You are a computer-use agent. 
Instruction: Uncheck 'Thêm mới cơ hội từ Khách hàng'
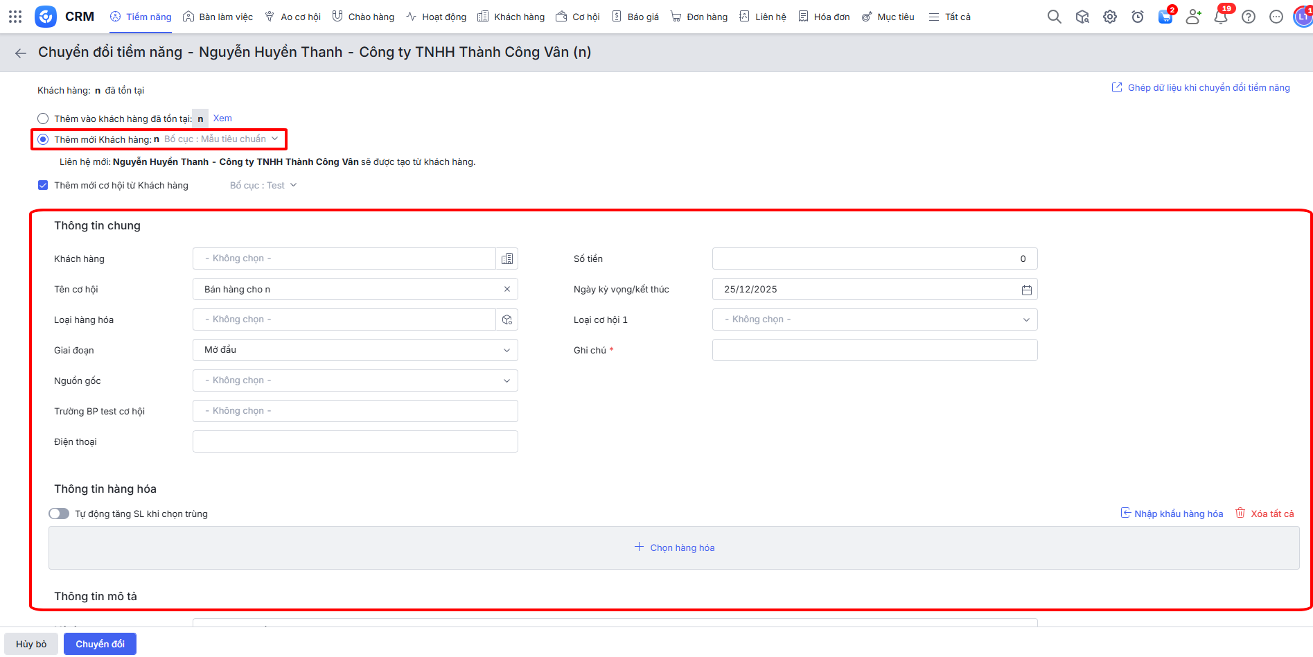click(x=43, y=185)
